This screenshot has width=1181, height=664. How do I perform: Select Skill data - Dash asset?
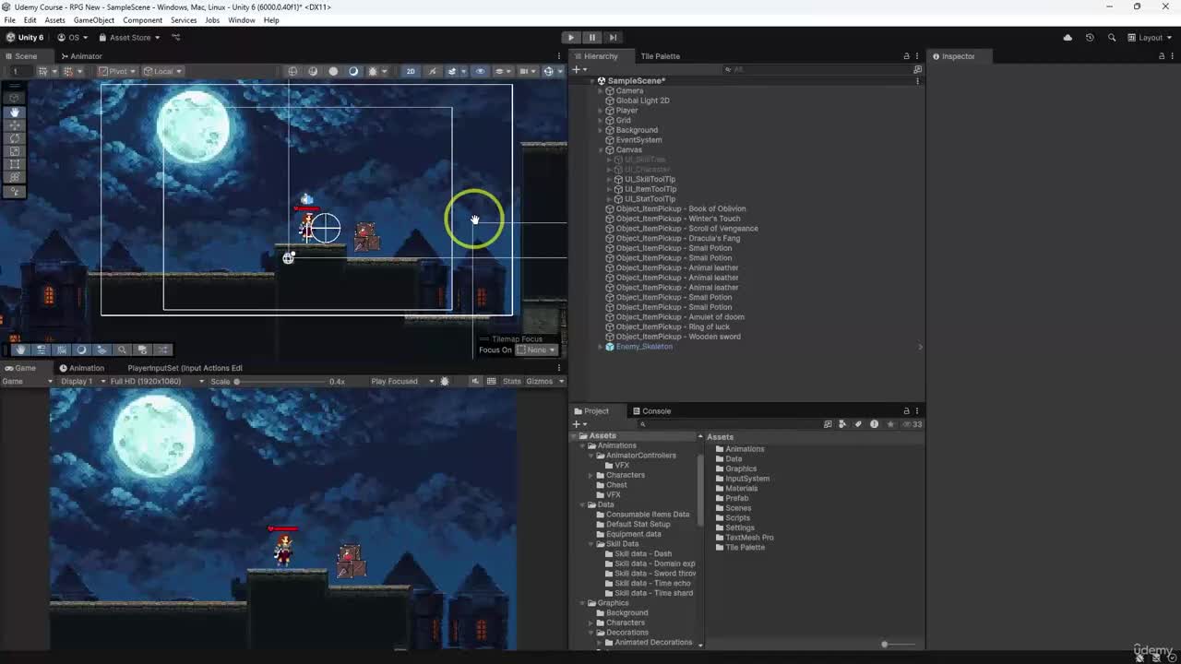click(643, 554)
